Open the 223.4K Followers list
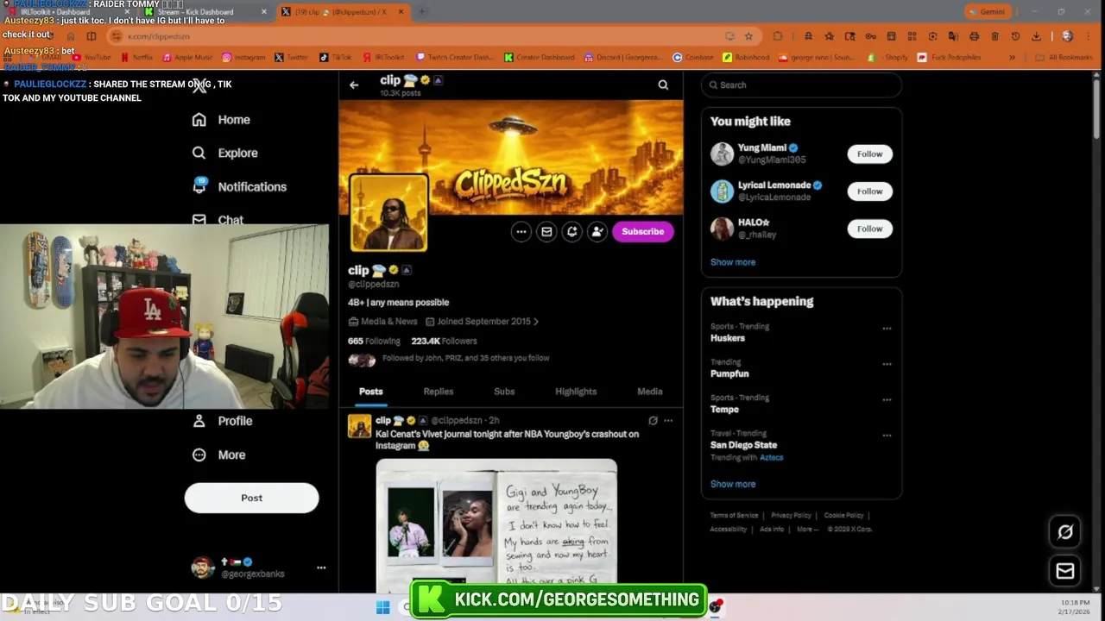Image resolution: width=1105 pixels, height=621 pixels. 444,341
